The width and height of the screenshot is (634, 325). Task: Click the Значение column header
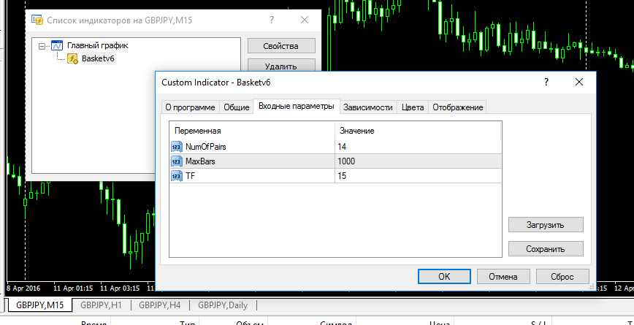click(x=418, y=131)
